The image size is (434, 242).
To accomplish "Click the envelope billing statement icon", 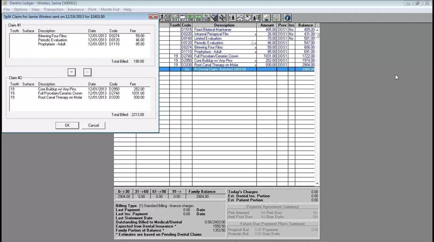I will tap(240, 18).
